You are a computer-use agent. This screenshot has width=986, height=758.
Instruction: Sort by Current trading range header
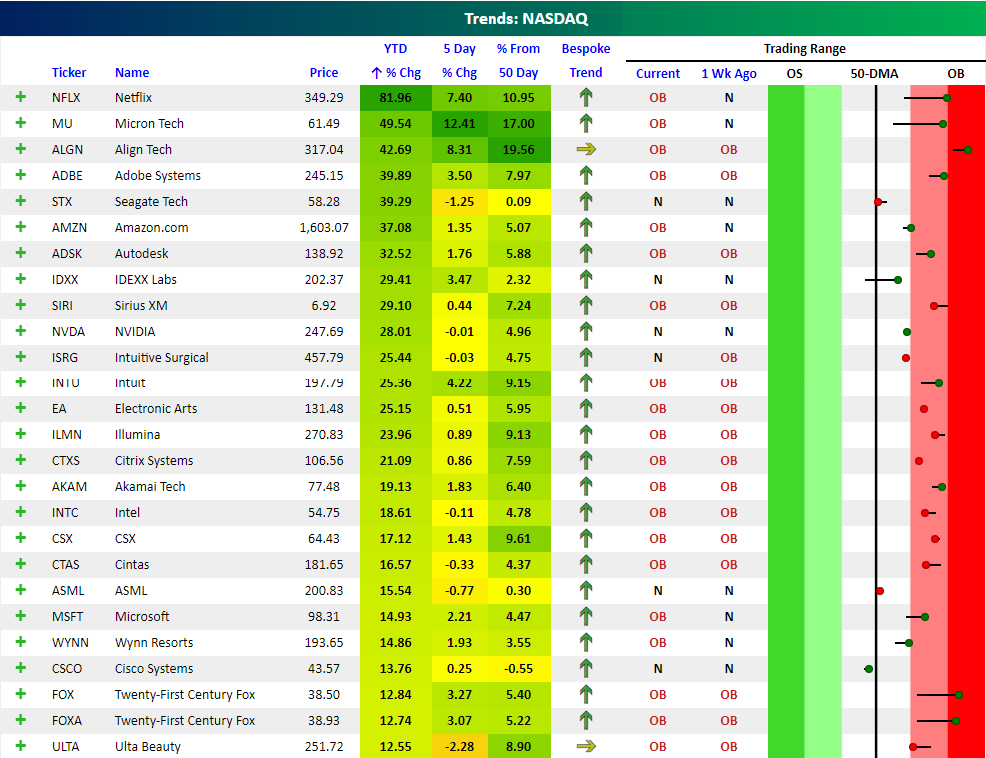coord(657,73)
